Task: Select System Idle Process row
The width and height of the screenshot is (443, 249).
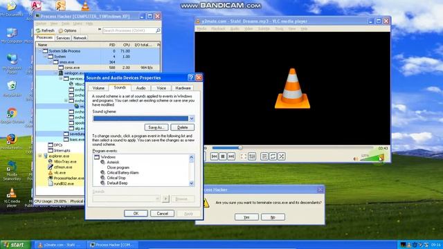Action: point(98,50)
